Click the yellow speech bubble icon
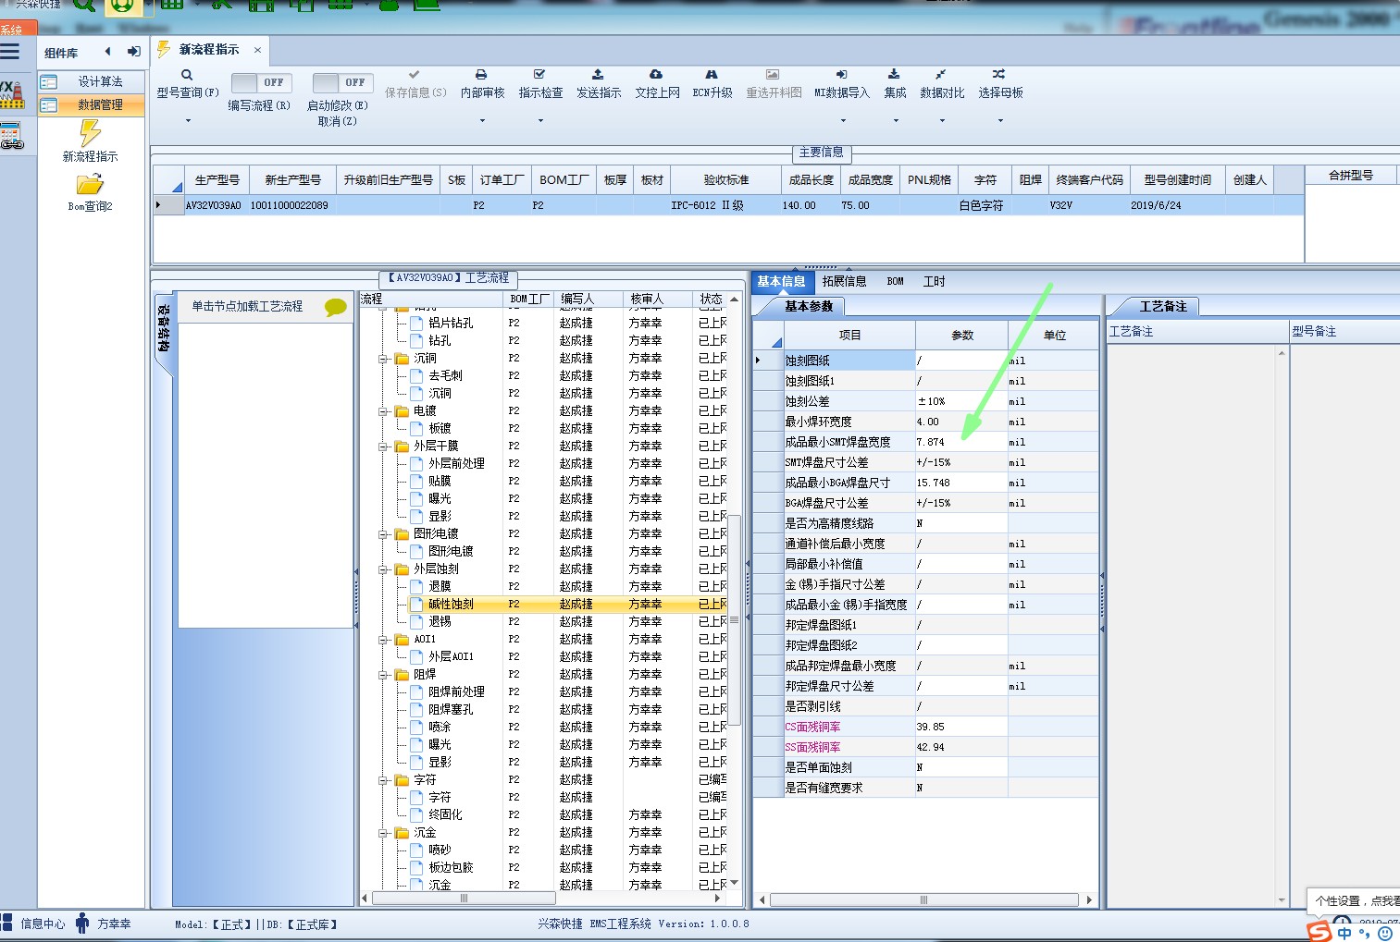 [336, 307]
